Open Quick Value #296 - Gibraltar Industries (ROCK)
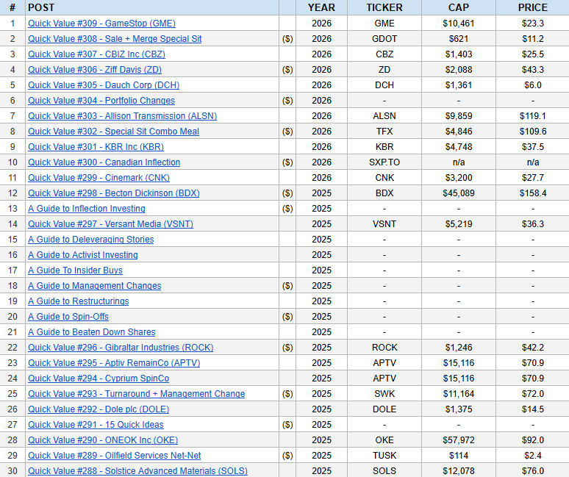Image resolution: width=569 pixels, height=477 pixels. point(121,347)
